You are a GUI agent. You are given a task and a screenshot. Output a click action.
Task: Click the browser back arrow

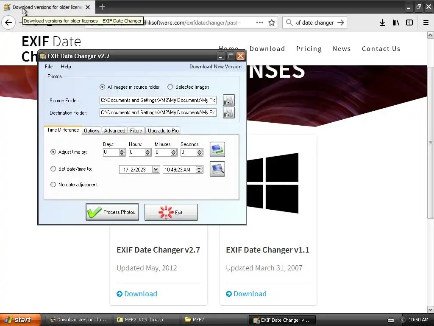coord(8,22)
